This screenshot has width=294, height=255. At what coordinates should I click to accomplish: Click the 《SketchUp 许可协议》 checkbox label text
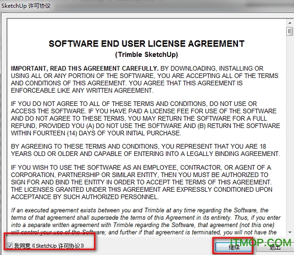click(60, 245)
